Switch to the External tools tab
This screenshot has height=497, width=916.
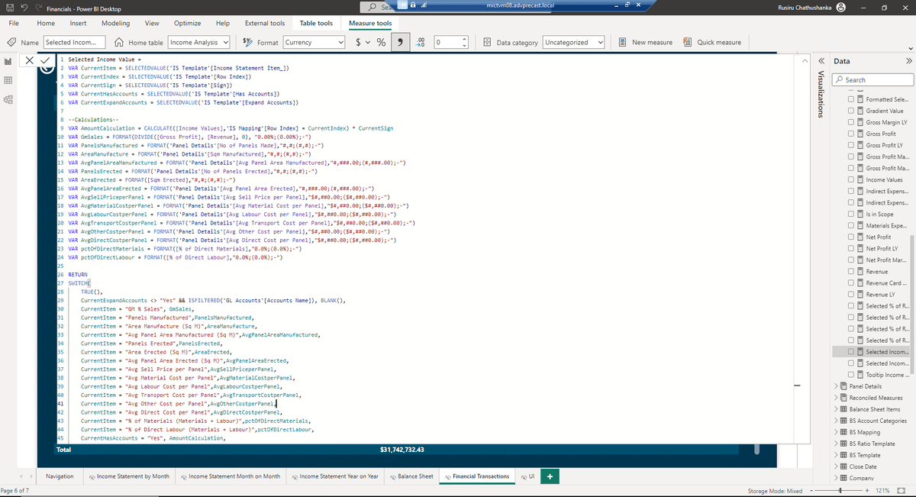coord(266,24)
